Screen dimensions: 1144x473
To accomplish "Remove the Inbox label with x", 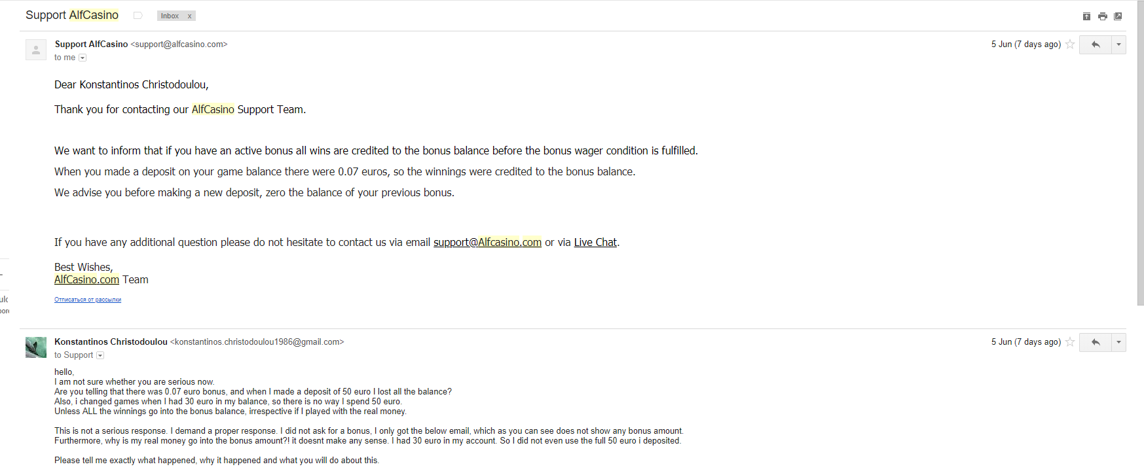I will [190, 16].
